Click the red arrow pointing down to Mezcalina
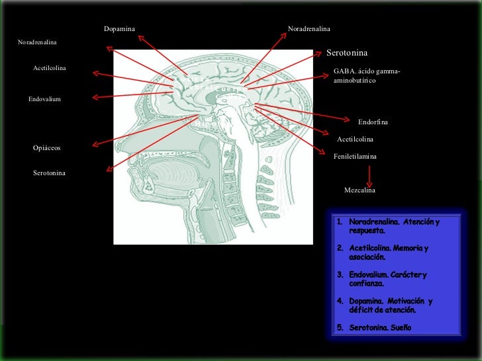This screenshot has height=361, width=482. (369, 177)
